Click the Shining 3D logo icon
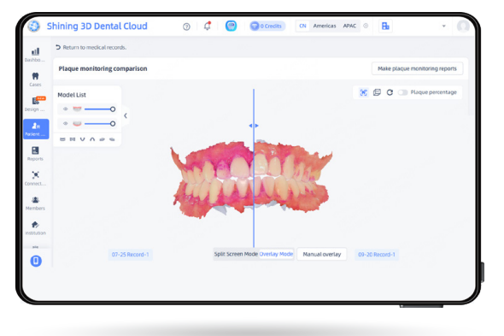This screenshot has width=504, height=336. (34, 26)
